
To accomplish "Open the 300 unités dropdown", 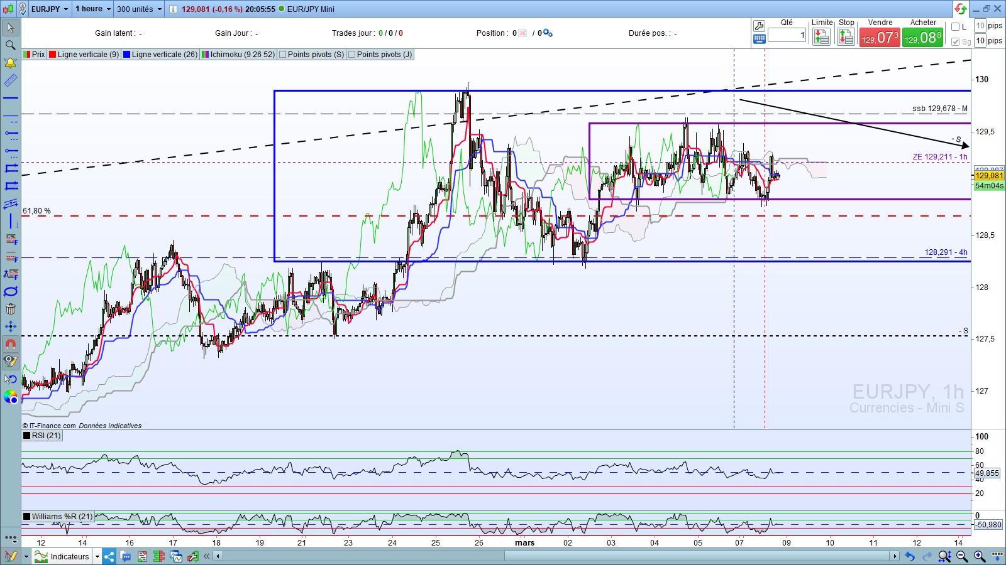I will [x=159, y=9].
